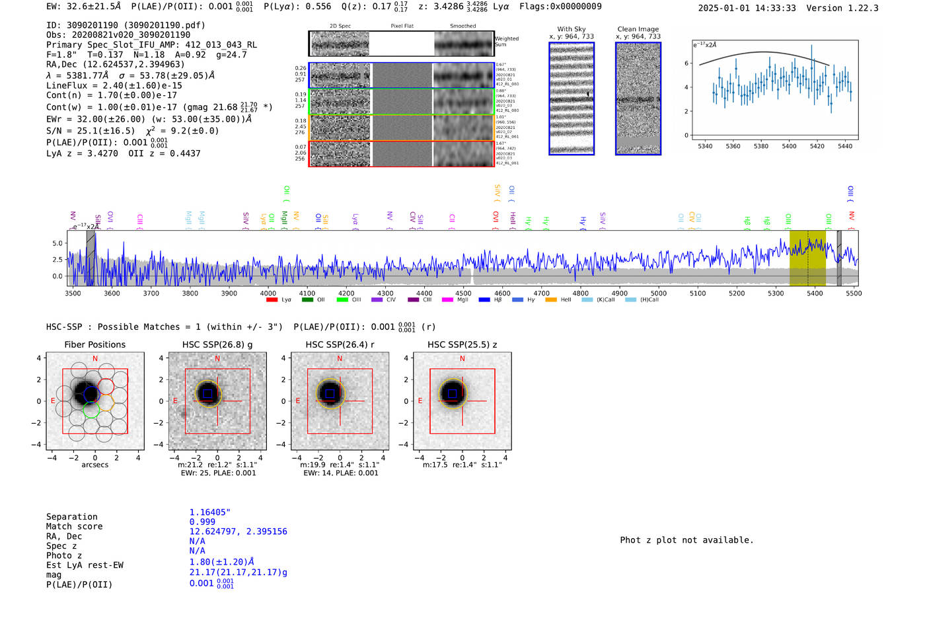Open the Fiber Positions image
Screen dimensions: 925x630
[x=95, y=401]
